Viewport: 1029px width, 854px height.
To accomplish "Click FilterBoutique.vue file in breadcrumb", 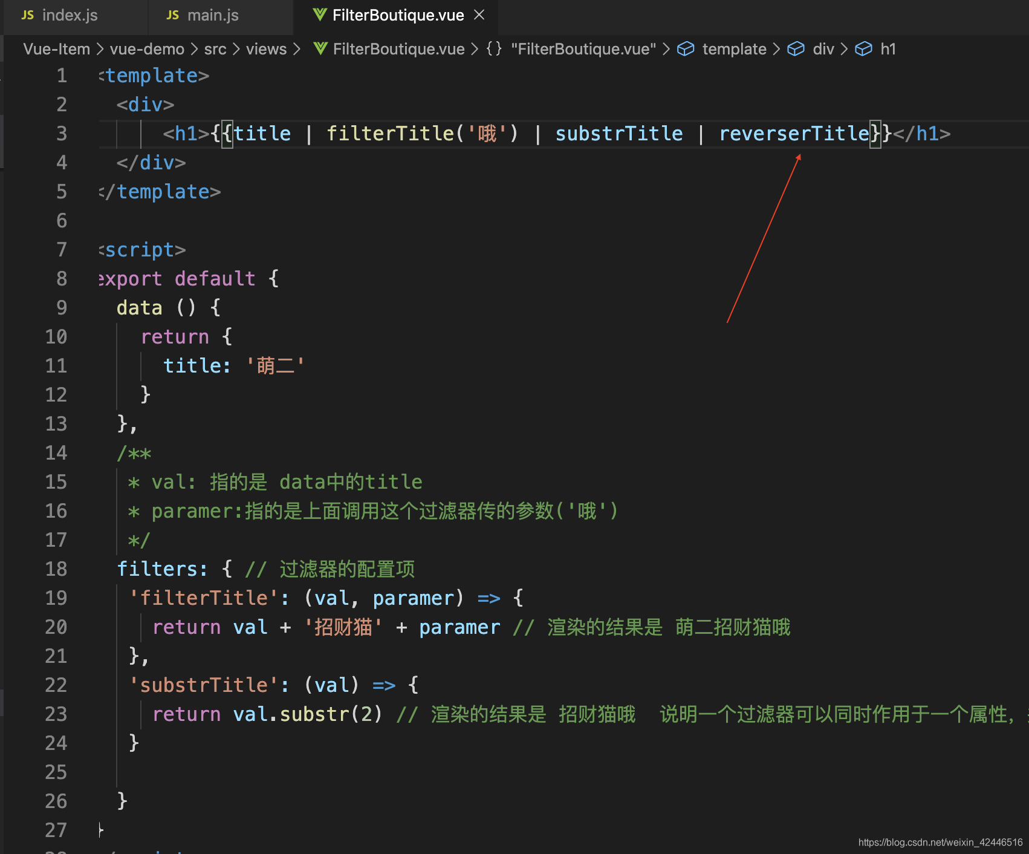I will pyautogui.click(x=398, y=49).
